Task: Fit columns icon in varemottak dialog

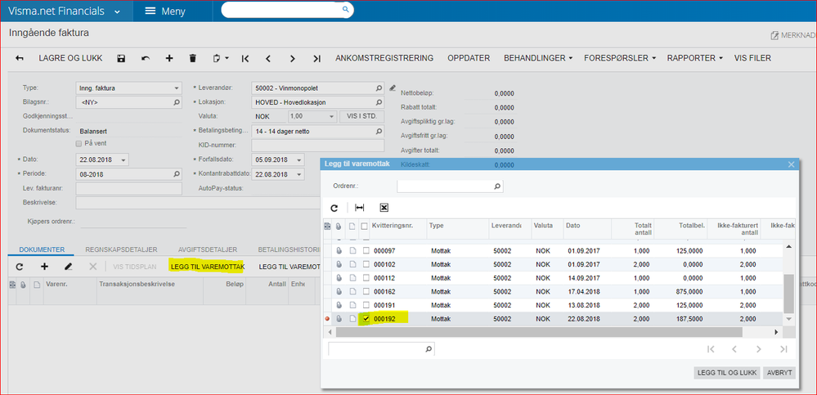Action: (x=360, y=208)
